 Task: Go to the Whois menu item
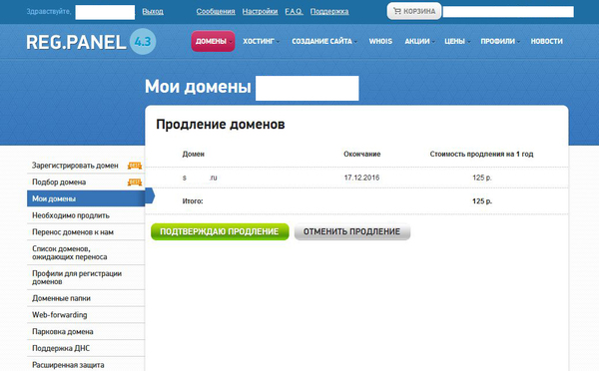coord(380,41)
